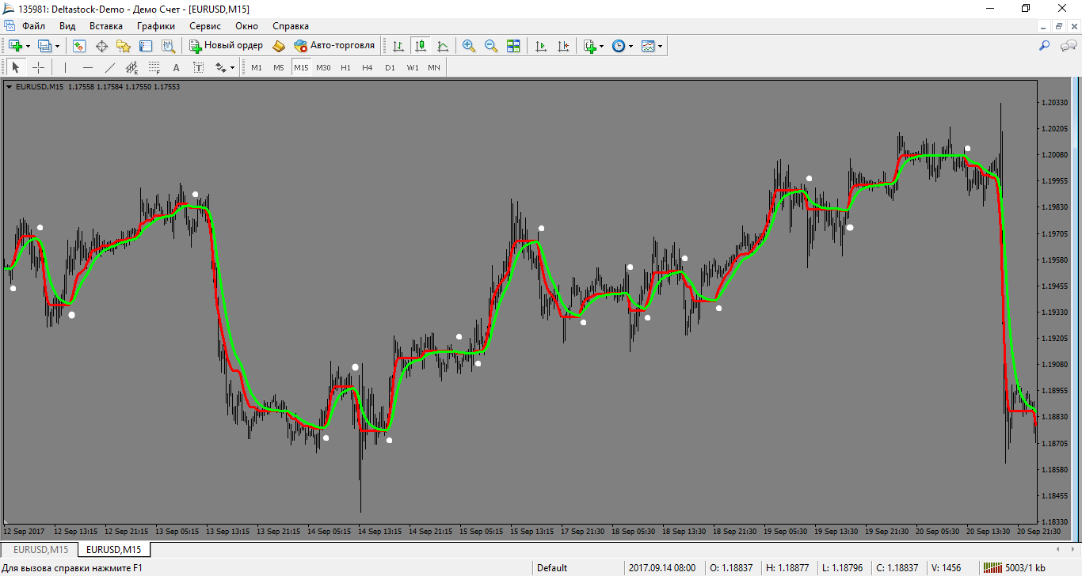Select the Text (A) tool
This screenshot has height=576, width=1082.
click(x=177, y=67)
